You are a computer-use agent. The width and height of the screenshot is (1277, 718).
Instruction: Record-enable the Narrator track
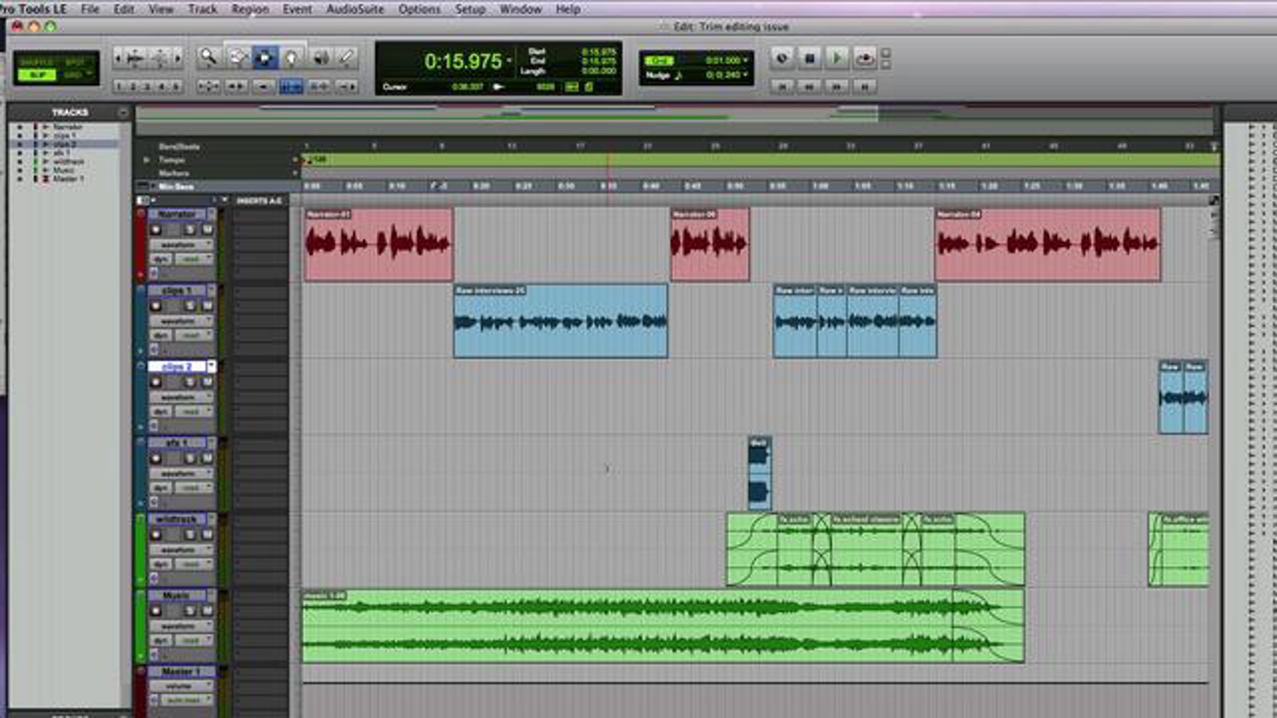(156, 230)
